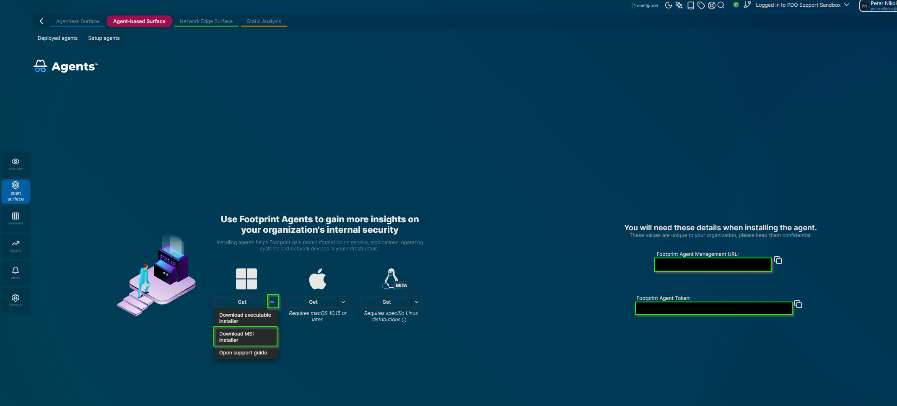
Task: Select the Agent-based Surface tab
Action: click(139, 21)
